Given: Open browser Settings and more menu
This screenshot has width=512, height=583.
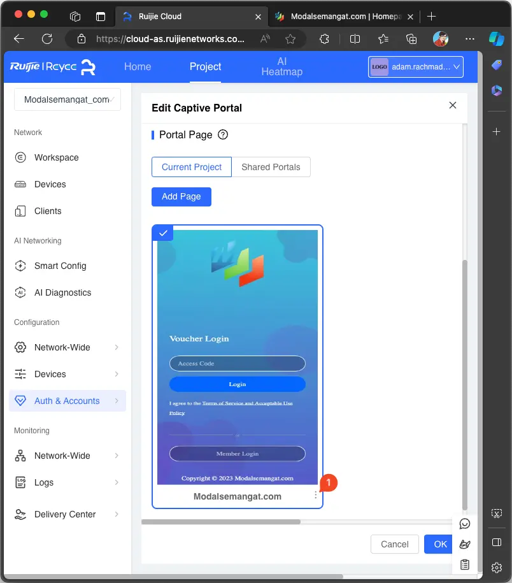Looking at the screenshot, I should (470, 39).
